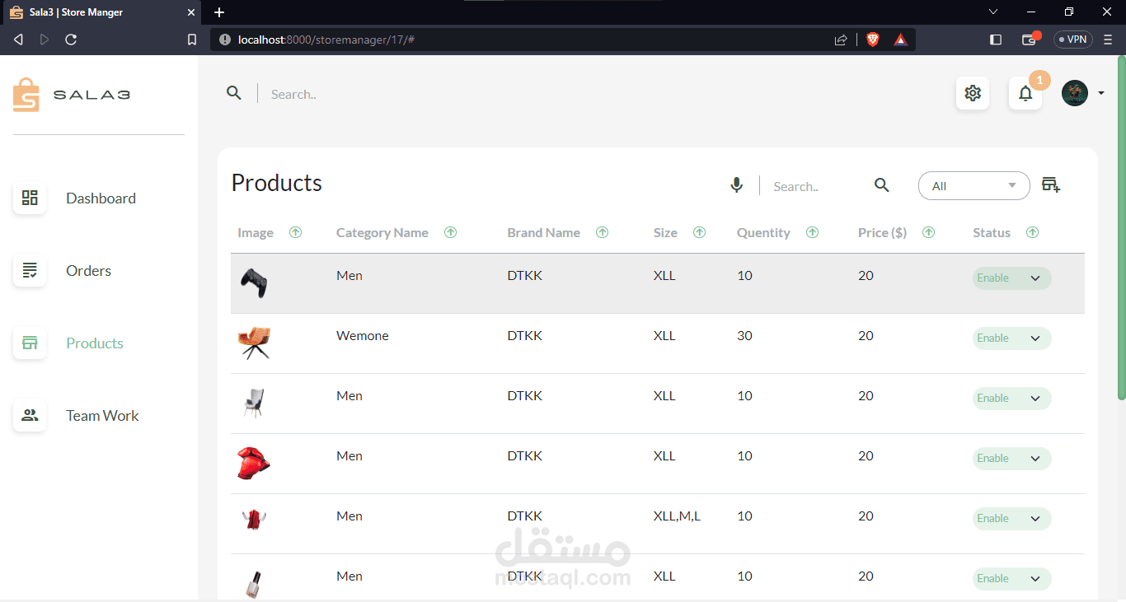
Task: Toggle sort order on Quentity column
Action: pos(812,232)
